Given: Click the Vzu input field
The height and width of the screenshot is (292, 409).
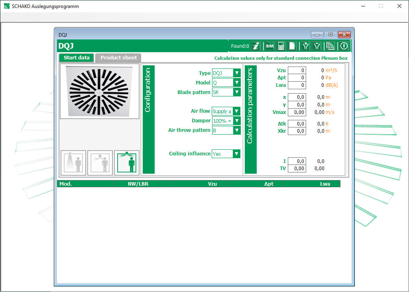Looking at the screenshot, I should coord(297,71).
